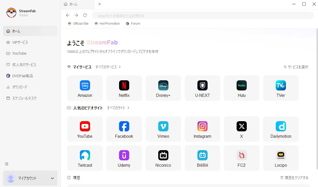Select the U-NEXT service tile

(202, 88)
